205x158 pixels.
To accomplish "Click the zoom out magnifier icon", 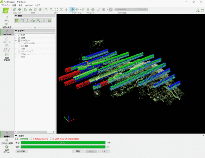I will [x=51, y=9].
